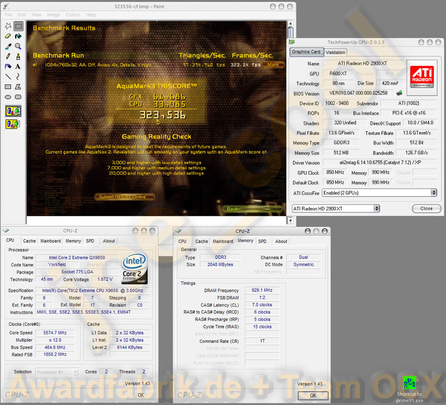Click the Bus Speed 464.6 MHz value
This screenshot has width=446, height=405.
coord(55,347)
